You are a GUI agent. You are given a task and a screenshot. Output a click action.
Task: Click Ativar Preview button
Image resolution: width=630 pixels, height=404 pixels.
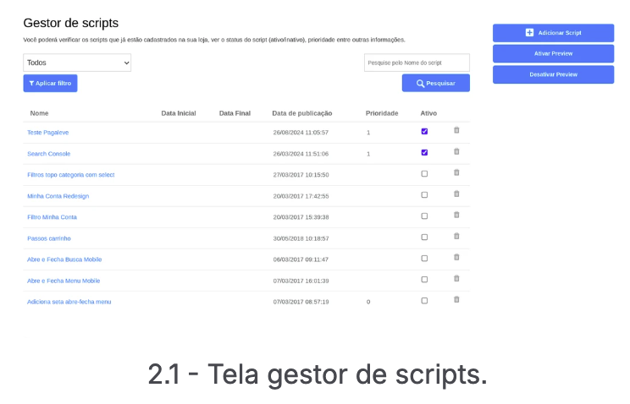[553, 53]
